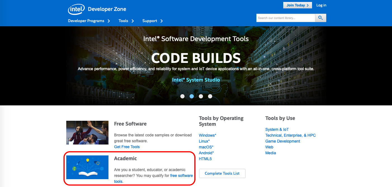Click the Join Today button

coord(297,5)
